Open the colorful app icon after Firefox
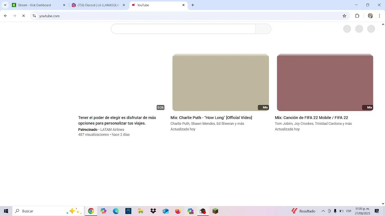 coord(190,211)
